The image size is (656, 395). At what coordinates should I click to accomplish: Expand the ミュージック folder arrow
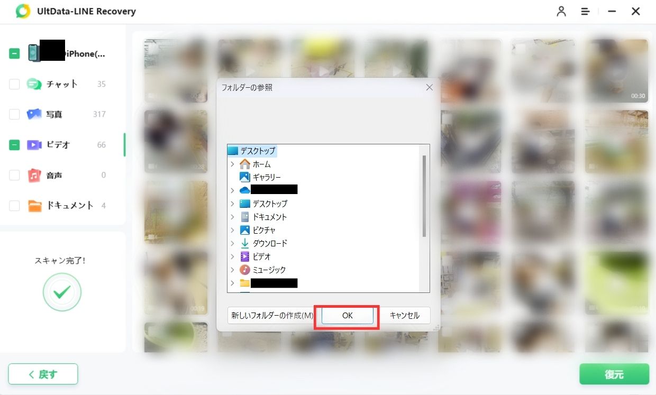[232, 270]
